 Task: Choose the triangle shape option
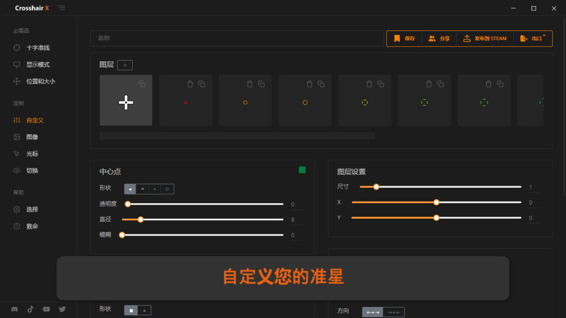pyautogui.click(x=144, y=310)
